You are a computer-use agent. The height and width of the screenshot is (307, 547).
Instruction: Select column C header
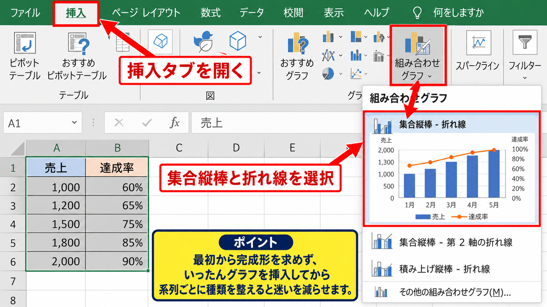coord(179,148)
